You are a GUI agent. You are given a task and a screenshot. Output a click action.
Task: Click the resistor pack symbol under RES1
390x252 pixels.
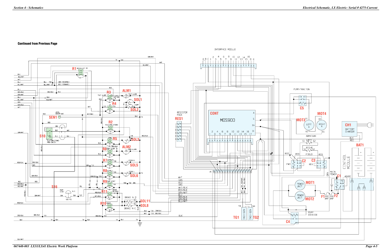pos(179,132)
